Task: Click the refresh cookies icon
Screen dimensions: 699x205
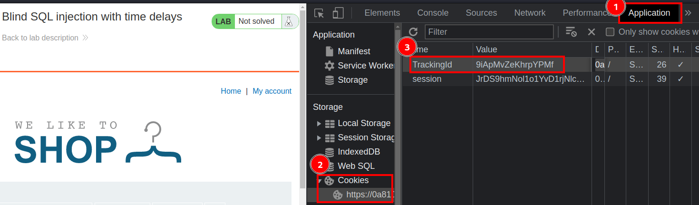Action: click(413, 32)
